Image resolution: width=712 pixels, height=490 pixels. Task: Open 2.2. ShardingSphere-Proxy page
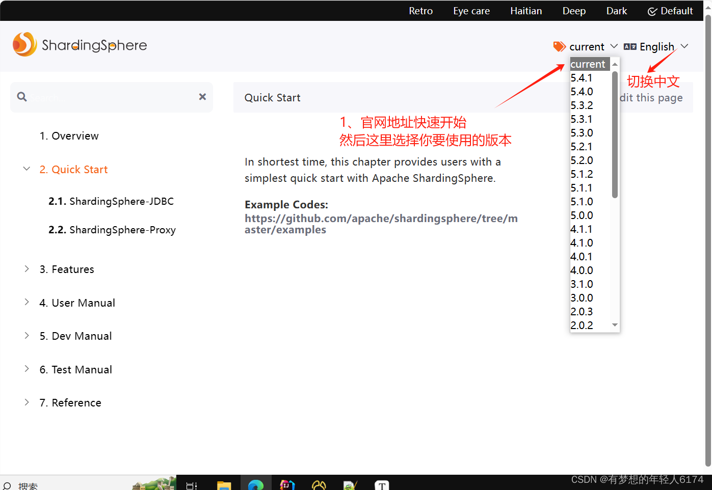tap(112, 230)
